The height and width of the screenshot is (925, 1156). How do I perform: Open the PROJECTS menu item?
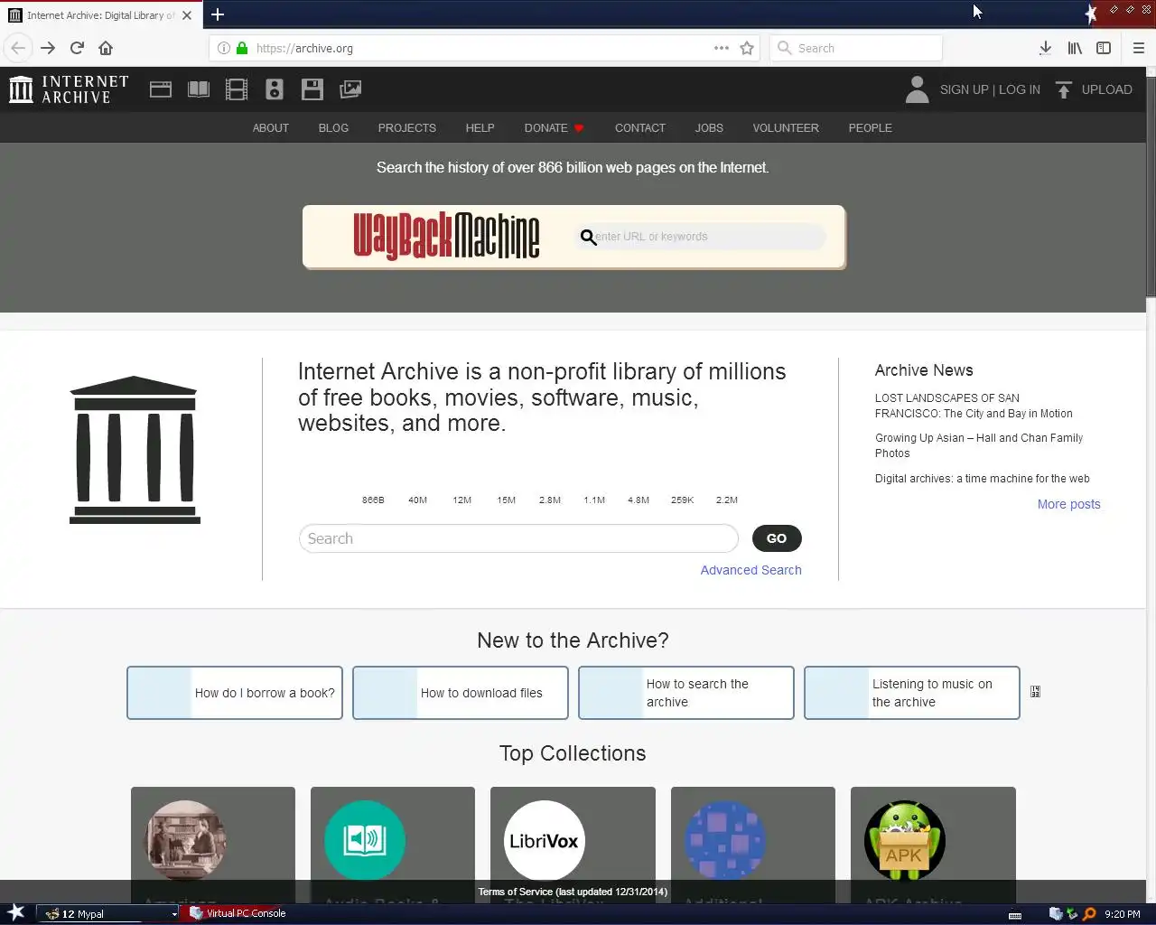point(407,128)
